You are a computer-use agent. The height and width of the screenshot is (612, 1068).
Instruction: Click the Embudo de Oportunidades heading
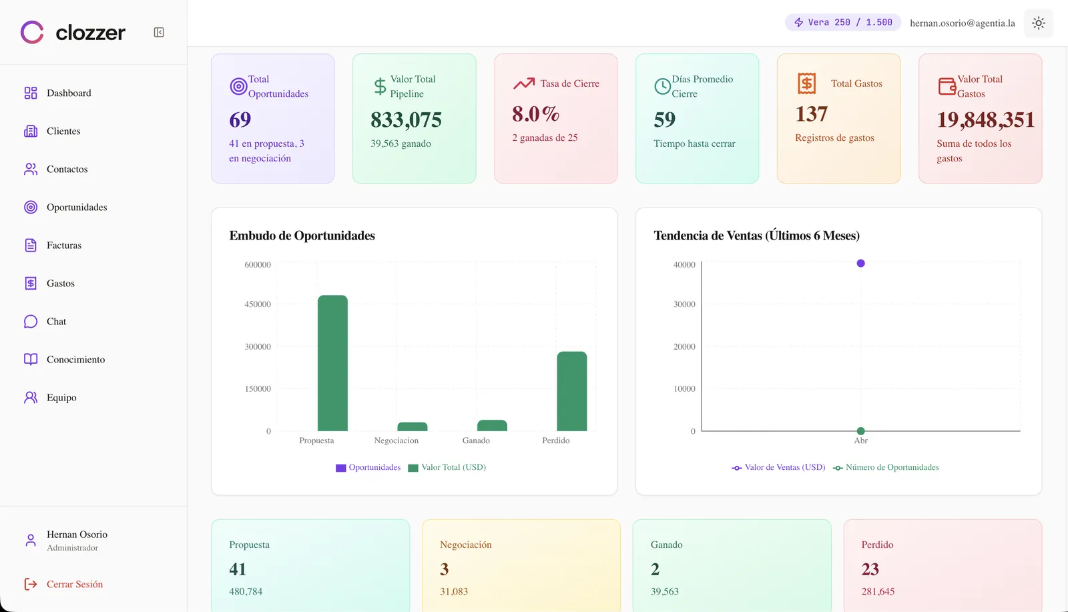click(302, 236)
